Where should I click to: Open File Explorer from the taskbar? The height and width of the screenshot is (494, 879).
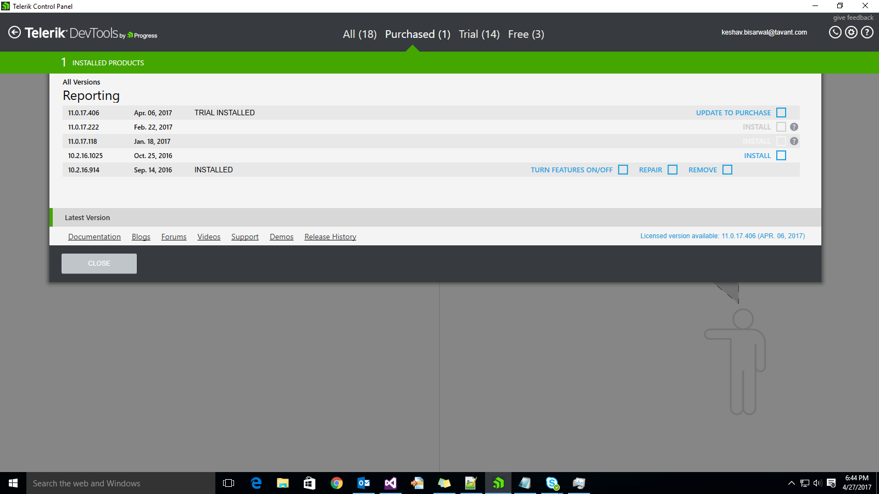point(283,483)
